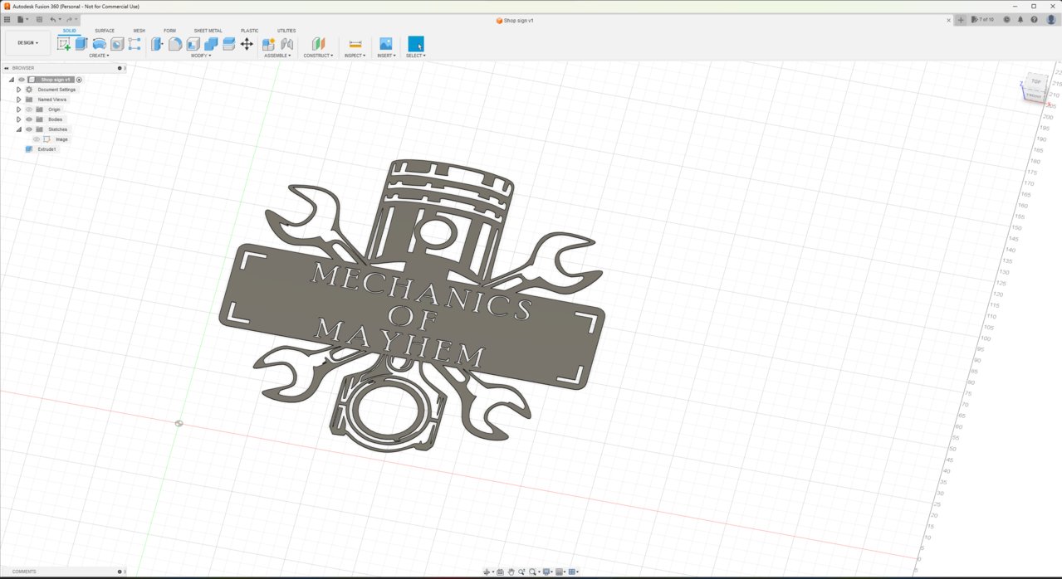The height and width of the screenshot is (579, 1062).
Task: Expand the Bodies node
Action: pyautogui.click(x=18, y=119)
